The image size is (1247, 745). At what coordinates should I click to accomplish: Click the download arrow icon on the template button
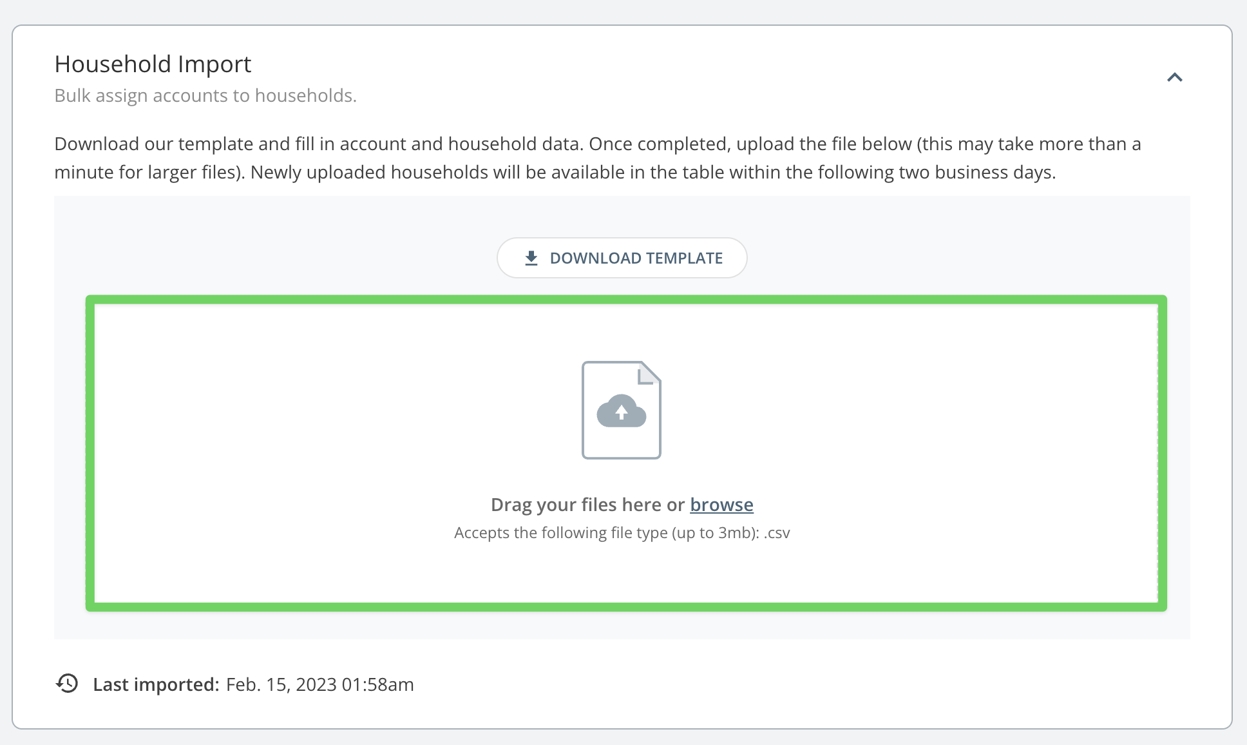click(531, 257)
